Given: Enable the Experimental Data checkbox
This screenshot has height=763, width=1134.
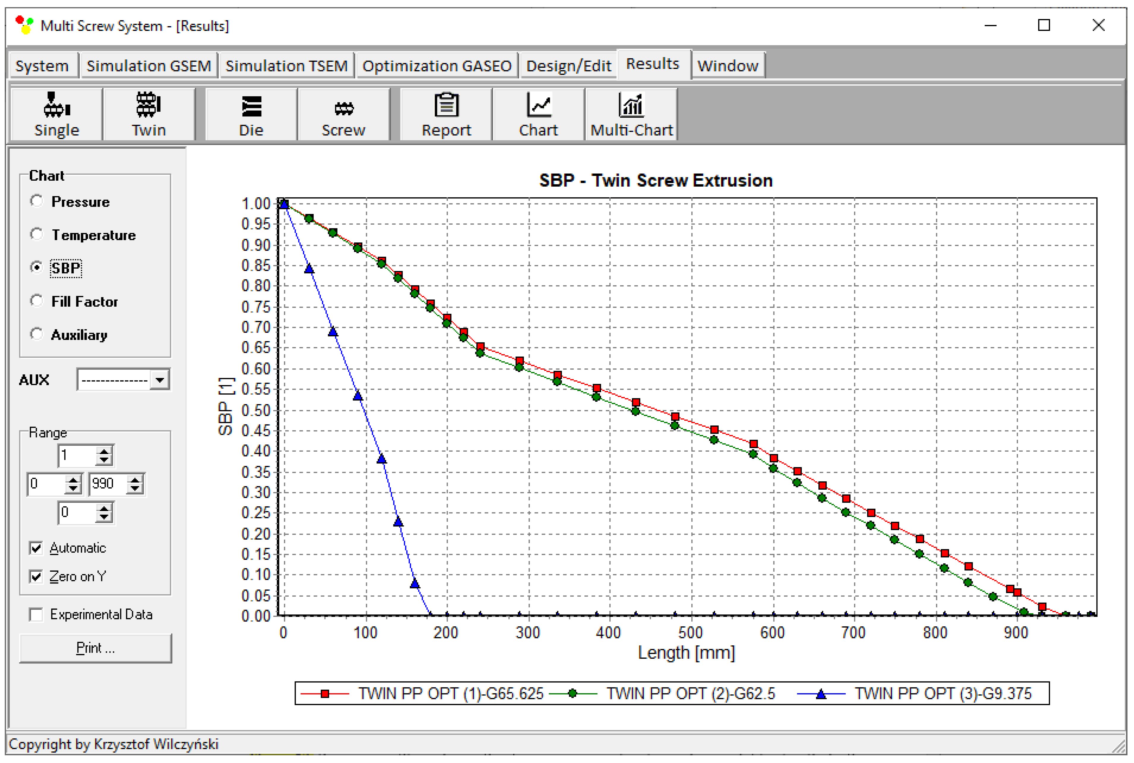Looking at the screenshot, I should [x=36, y=614].
